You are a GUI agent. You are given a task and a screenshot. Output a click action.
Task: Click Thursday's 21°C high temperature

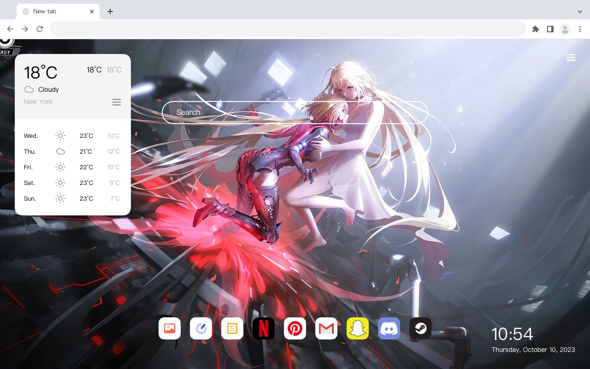(86, 151)
